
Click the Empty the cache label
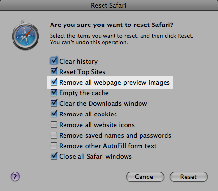coord(84,93)
